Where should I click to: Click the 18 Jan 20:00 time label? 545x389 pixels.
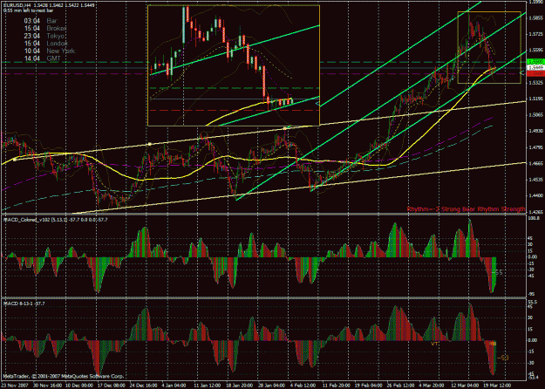tap(240, 386)
